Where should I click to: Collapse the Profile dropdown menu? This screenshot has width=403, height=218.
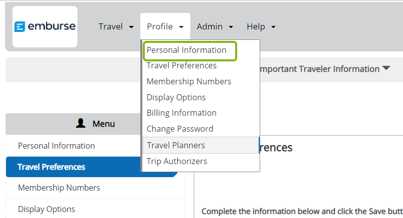(165, 27)
